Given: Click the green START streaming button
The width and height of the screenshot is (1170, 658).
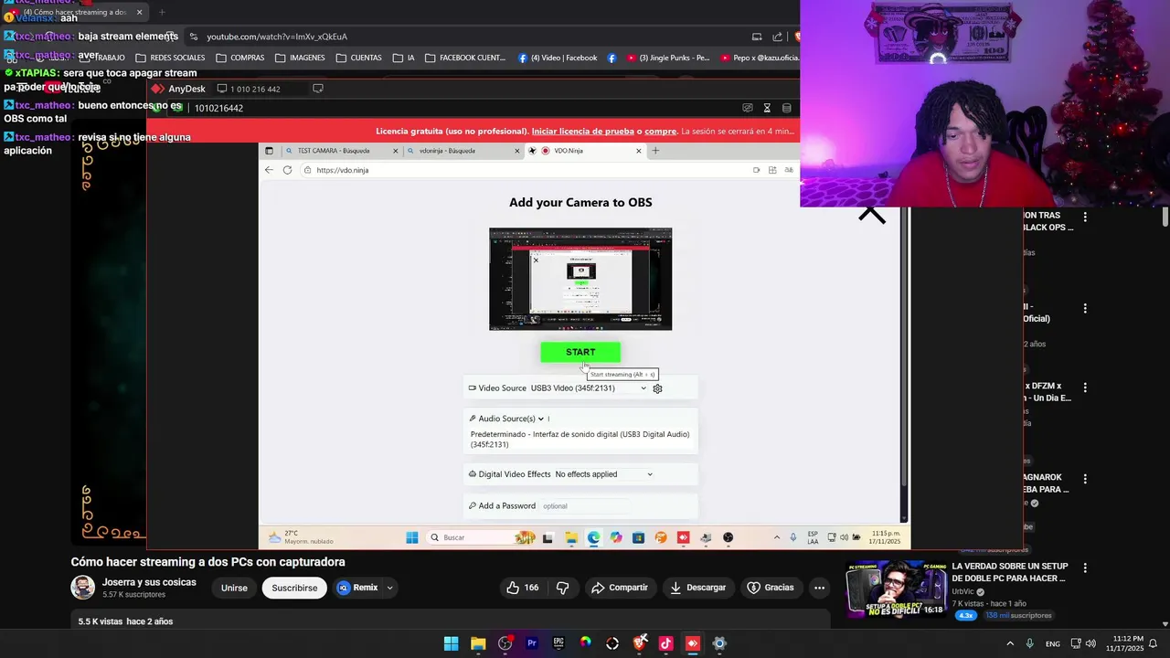Looking at the screenshot, I should click(580, 352).
